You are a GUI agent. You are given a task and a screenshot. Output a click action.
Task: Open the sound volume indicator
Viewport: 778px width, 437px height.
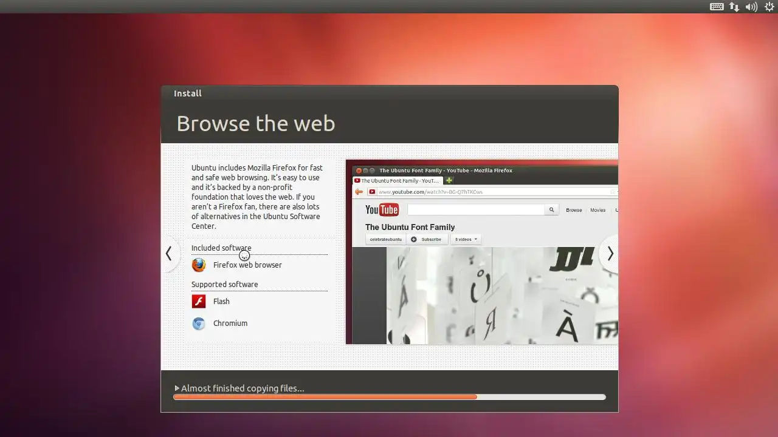click(751, 7)
